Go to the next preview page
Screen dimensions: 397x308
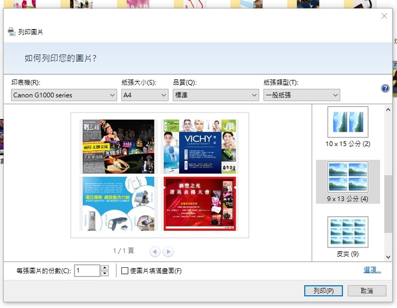point(168,252)
